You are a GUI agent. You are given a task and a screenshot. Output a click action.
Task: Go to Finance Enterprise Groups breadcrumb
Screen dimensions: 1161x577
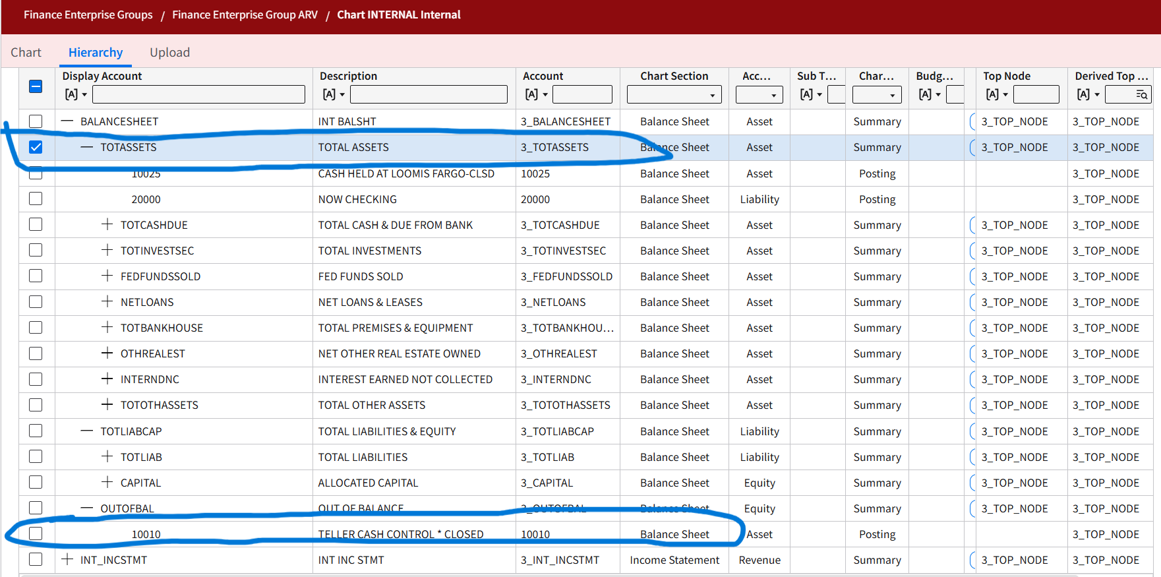[88, 15]
